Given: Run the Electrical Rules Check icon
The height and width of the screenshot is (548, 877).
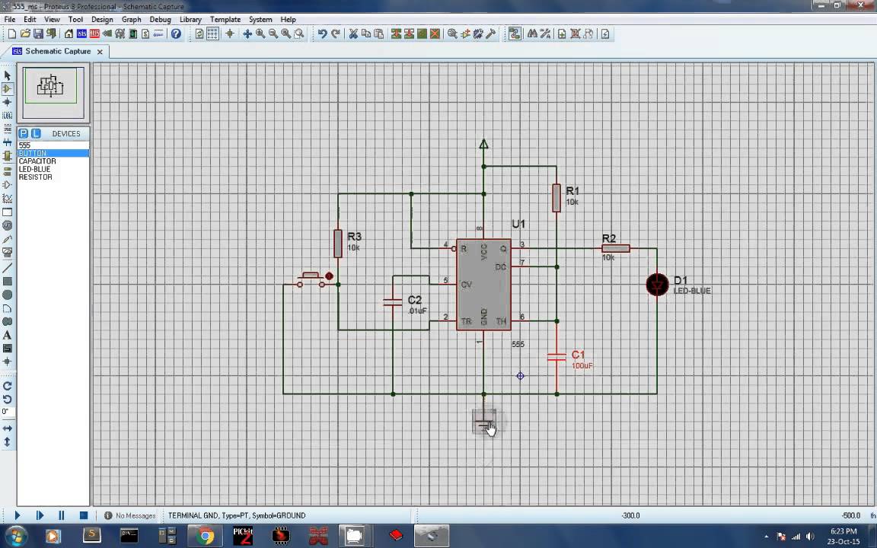Looking at the screenshot, I should tap(605, 34).
